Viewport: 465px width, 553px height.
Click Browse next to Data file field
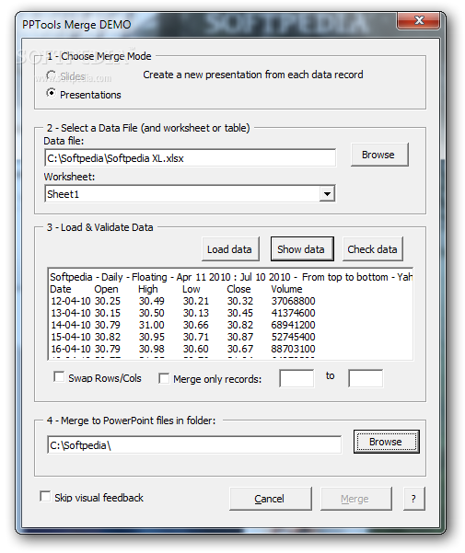[379, 155]
